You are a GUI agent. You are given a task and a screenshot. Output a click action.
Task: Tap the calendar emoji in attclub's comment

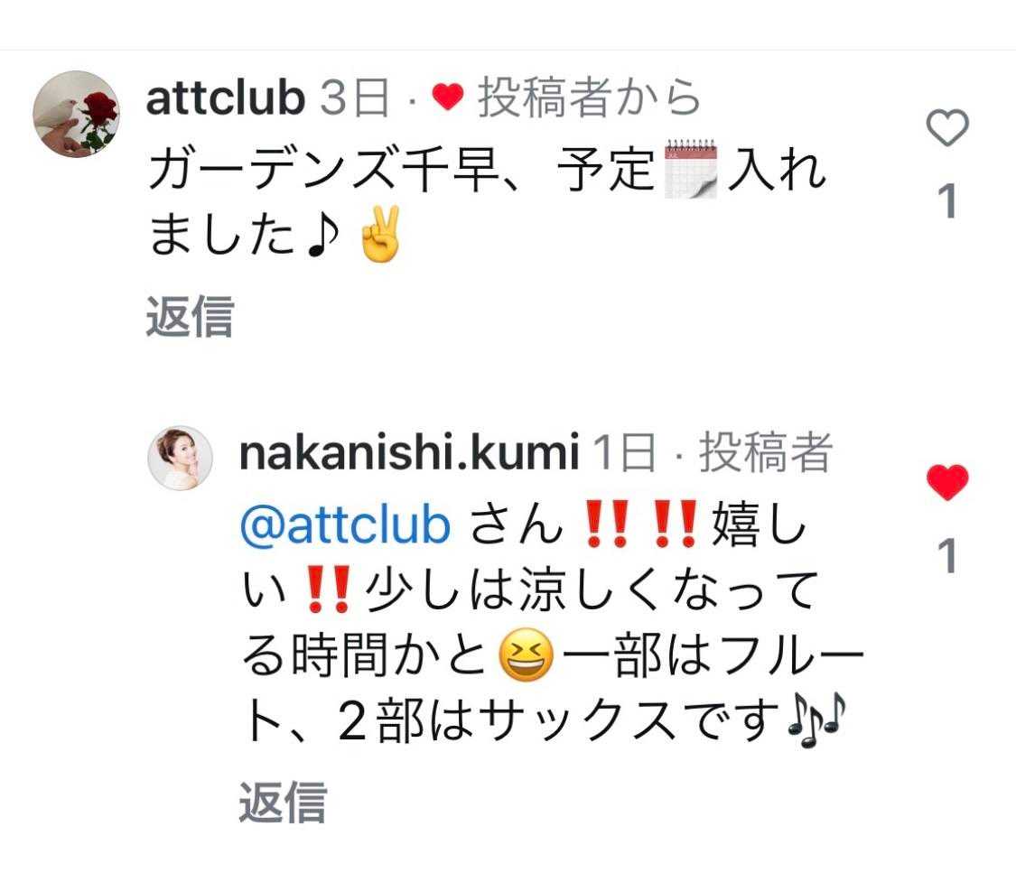click(692, 168)
